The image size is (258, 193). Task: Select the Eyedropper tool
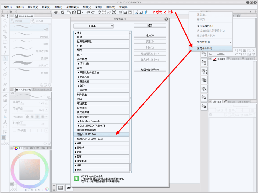(5, 52)
